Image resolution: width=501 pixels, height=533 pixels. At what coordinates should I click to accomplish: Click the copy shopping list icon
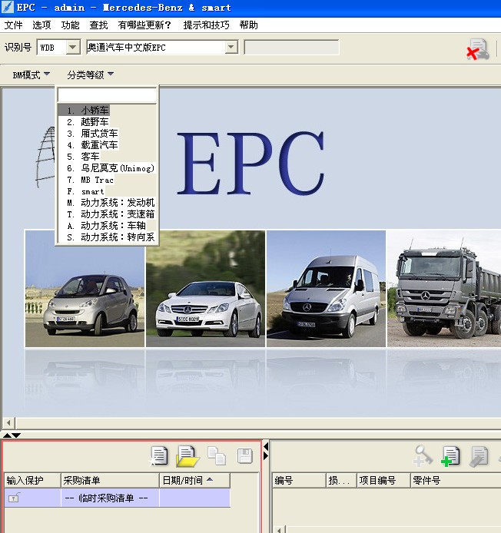(217, 456)
